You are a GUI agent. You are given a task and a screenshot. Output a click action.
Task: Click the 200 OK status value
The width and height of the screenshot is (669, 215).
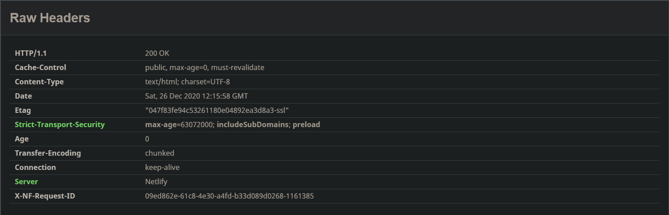click(x=157, y=54)
